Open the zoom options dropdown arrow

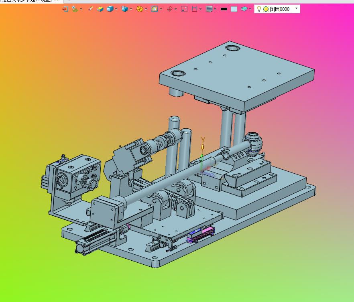point(161,9)
